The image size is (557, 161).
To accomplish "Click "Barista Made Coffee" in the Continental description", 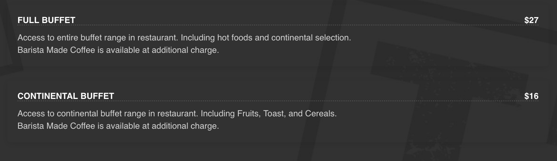I will [x=56, y=126].
